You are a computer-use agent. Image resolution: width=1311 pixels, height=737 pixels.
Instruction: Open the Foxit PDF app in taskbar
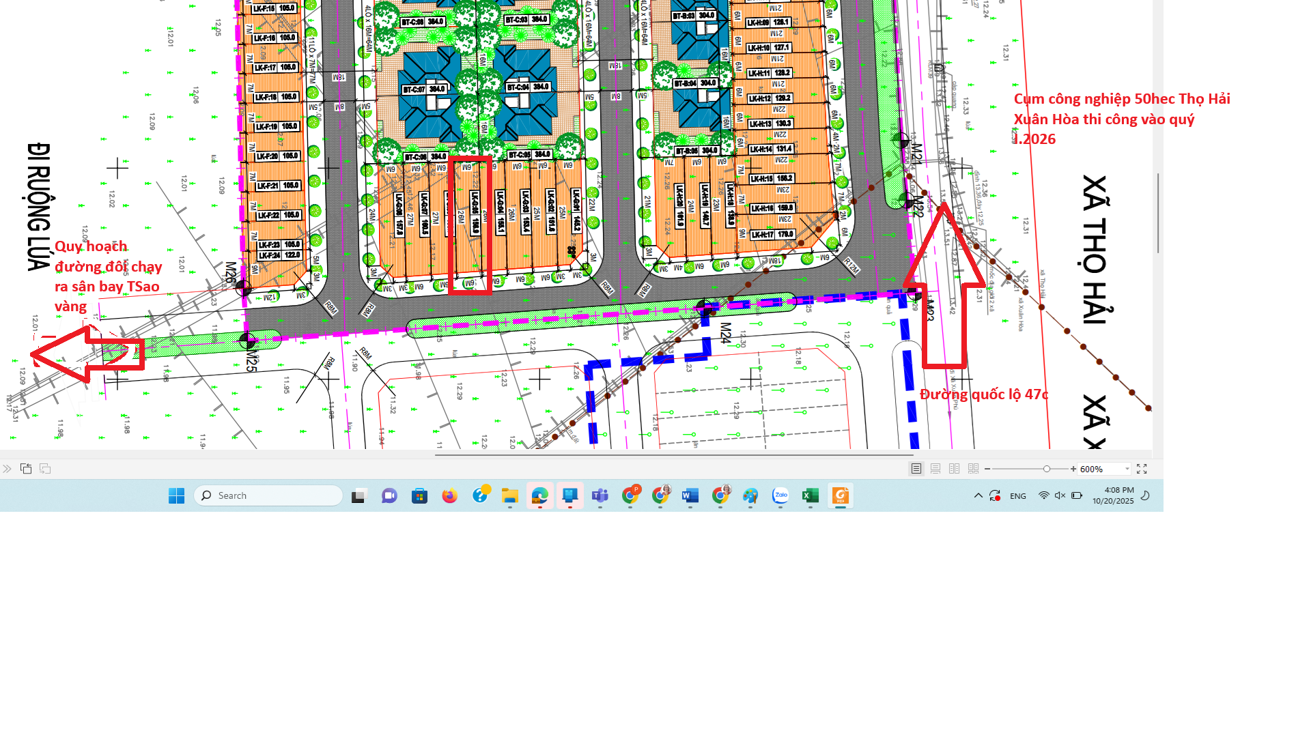[841, 496]
